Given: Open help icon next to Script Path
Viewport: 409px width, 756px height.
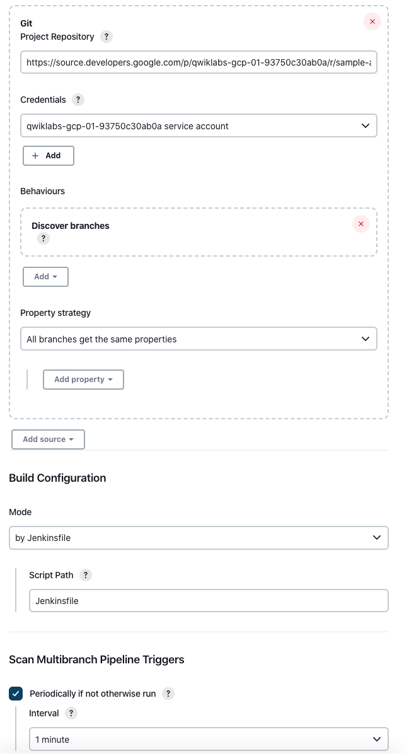Looking at the screenshot, I should coord(85,575).
